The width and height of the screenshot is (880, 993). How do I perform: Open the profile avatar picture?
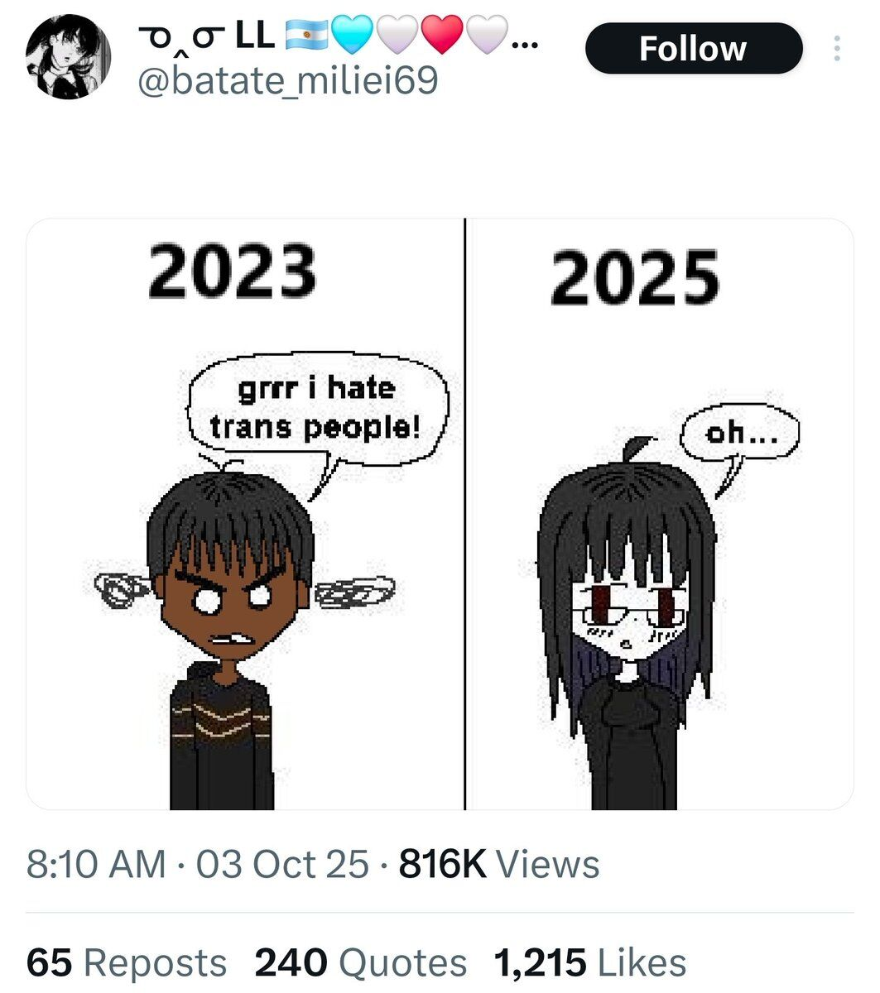[x=68, y=57]
